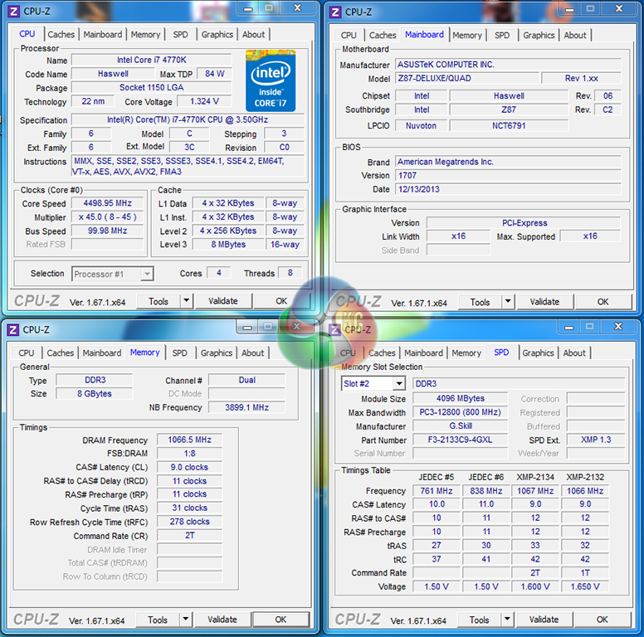Viewport: 644px width, 637px height.
Task: Choose the Mainboard tab in the SPD window
Action: click(x=423, y=353)
